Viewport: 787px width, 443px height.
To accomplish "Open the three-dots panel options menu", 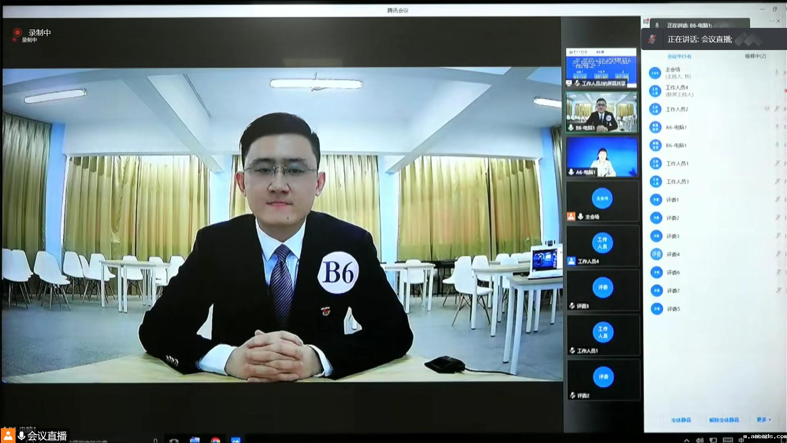I will (772, 21).
